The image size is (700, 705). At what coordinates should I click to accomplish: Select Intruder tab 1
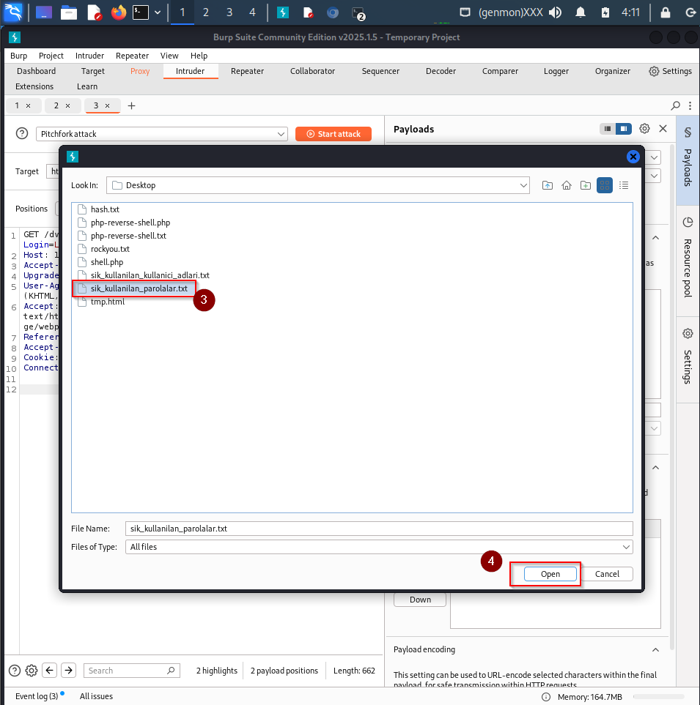tap(17, 105)
